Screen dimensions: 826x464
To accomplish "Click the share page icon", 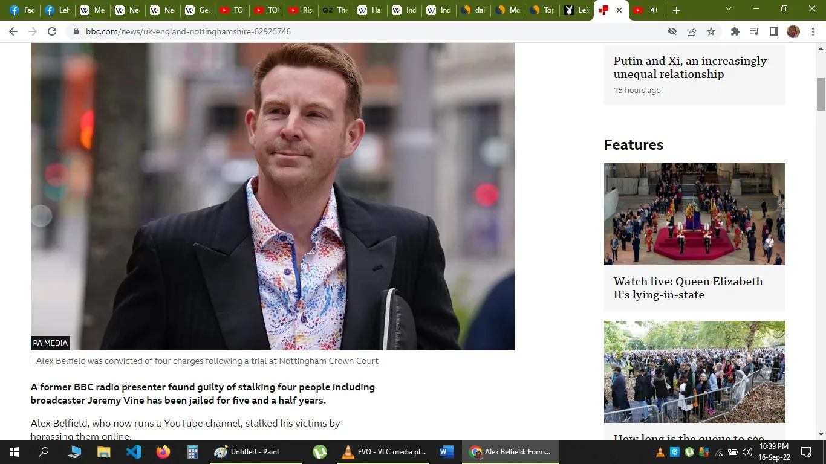I will coord(692,31).
